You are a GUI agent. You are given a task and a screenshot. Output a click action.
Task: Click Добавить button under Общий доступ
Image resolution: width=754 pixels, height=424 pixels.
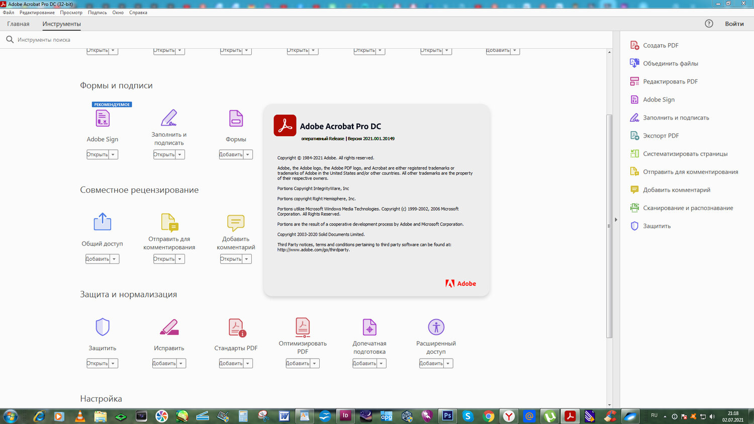tap(98, 259)
